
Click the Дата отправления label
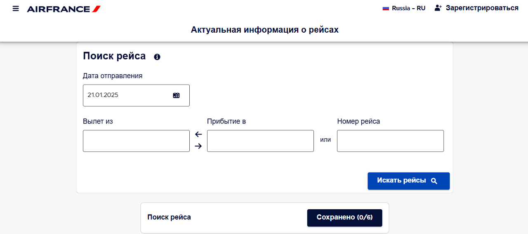coord(113,76)
